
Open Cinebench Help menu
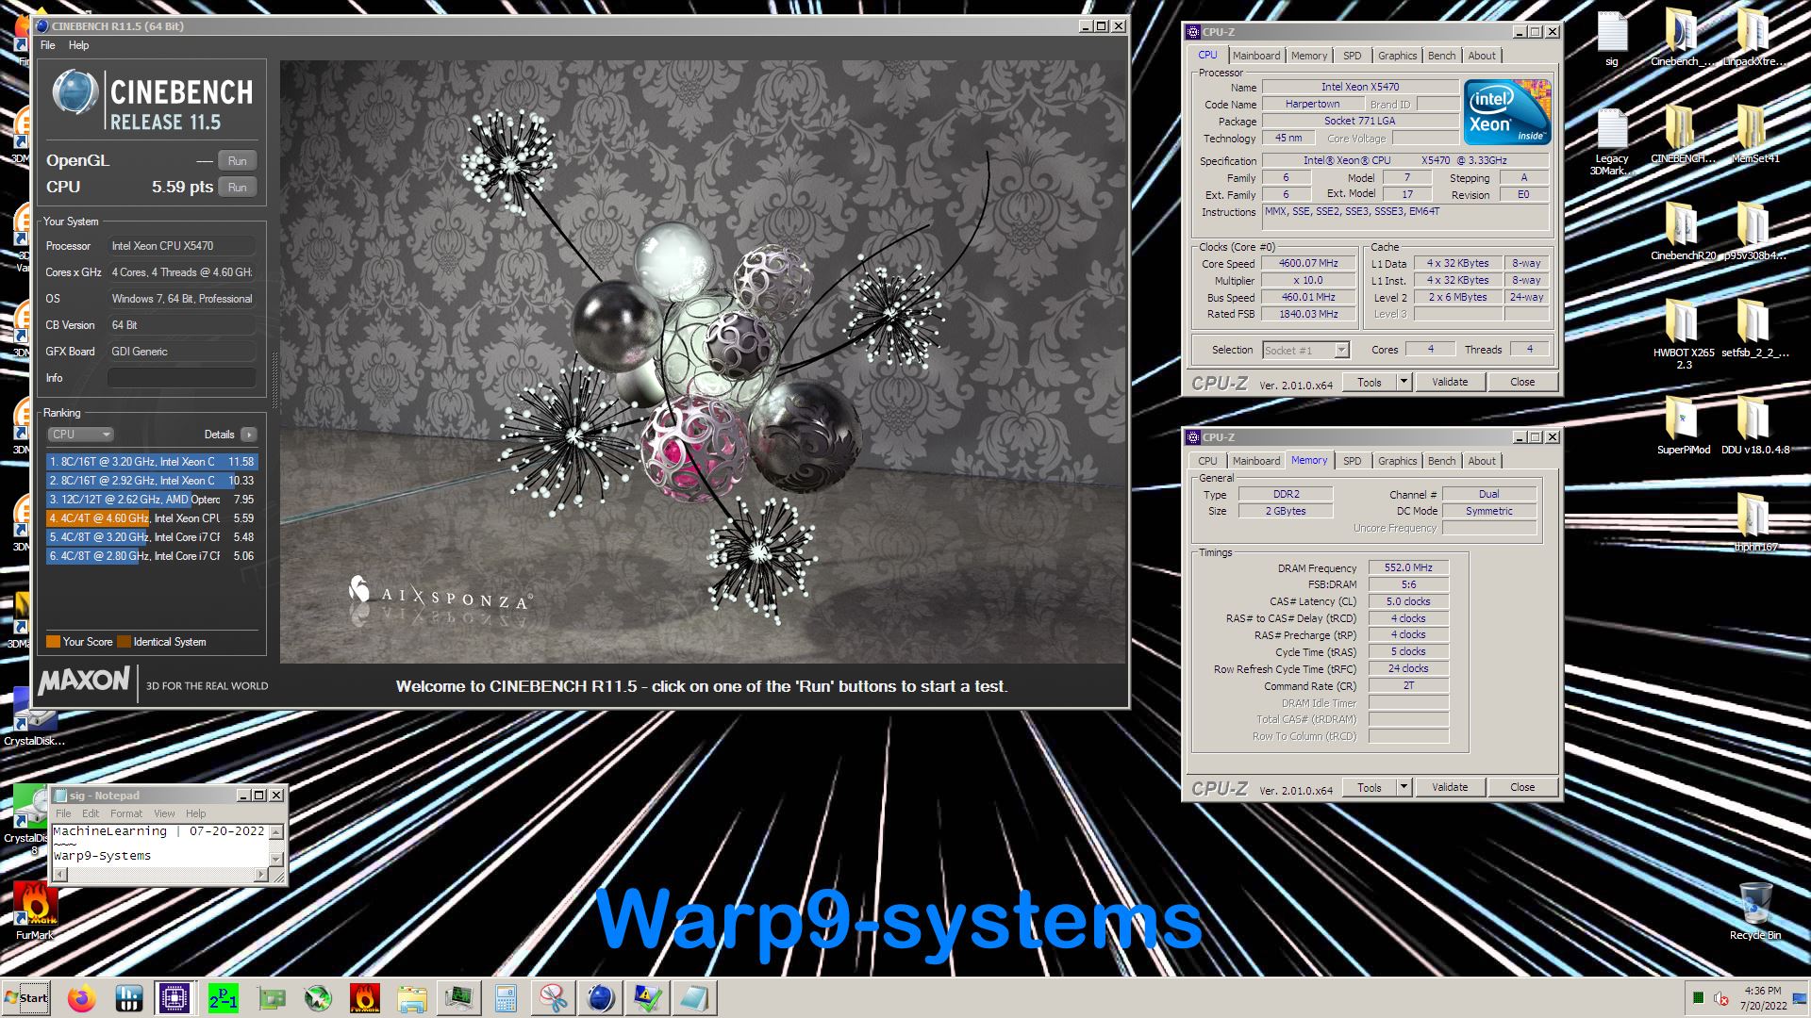click(x=79, y=45)
